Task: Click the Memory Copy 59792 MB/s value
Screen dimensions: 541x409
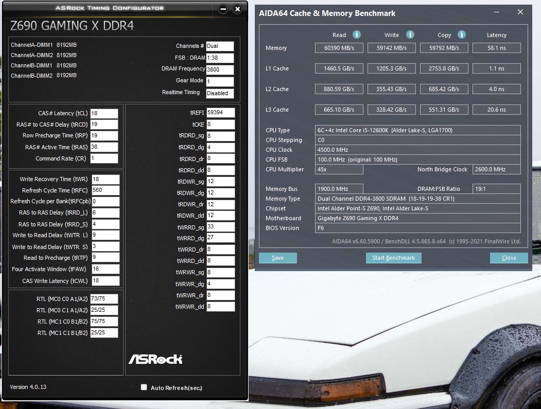Action: click(x=444, y=48)
